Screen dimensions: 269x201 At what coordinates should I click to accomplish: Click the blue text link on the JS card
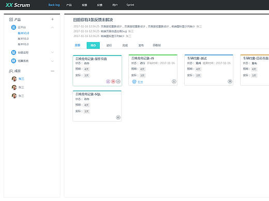pos(140,82)
